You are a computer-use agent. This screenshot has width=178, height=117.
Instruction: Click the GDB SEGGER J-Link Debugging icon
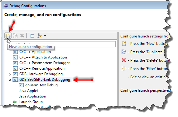(x=15, y=80)
